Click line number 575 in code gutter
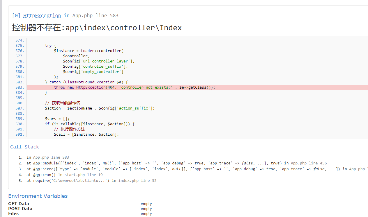Viewport: 368px width, 217px height. click(x=20, y=46)
